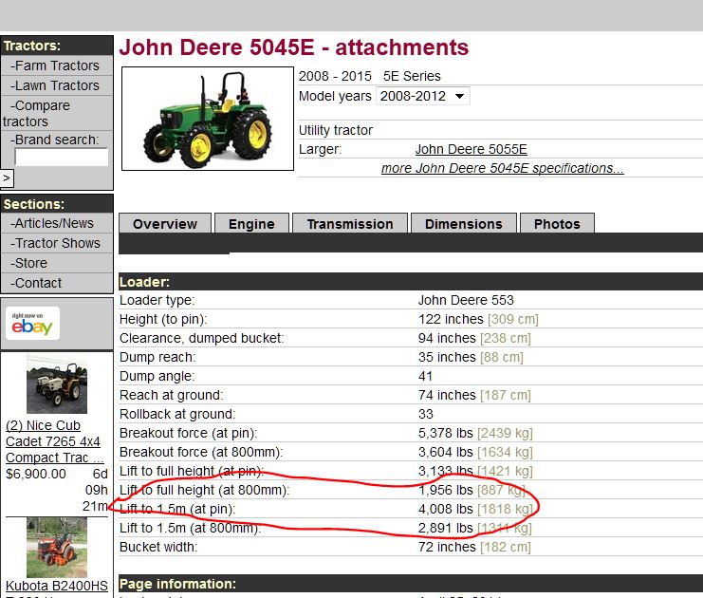The height and width of the screenshot is (598, 703).
Task: Click the John Deere 5045E tractor photo
Action: tap(208, 119)
